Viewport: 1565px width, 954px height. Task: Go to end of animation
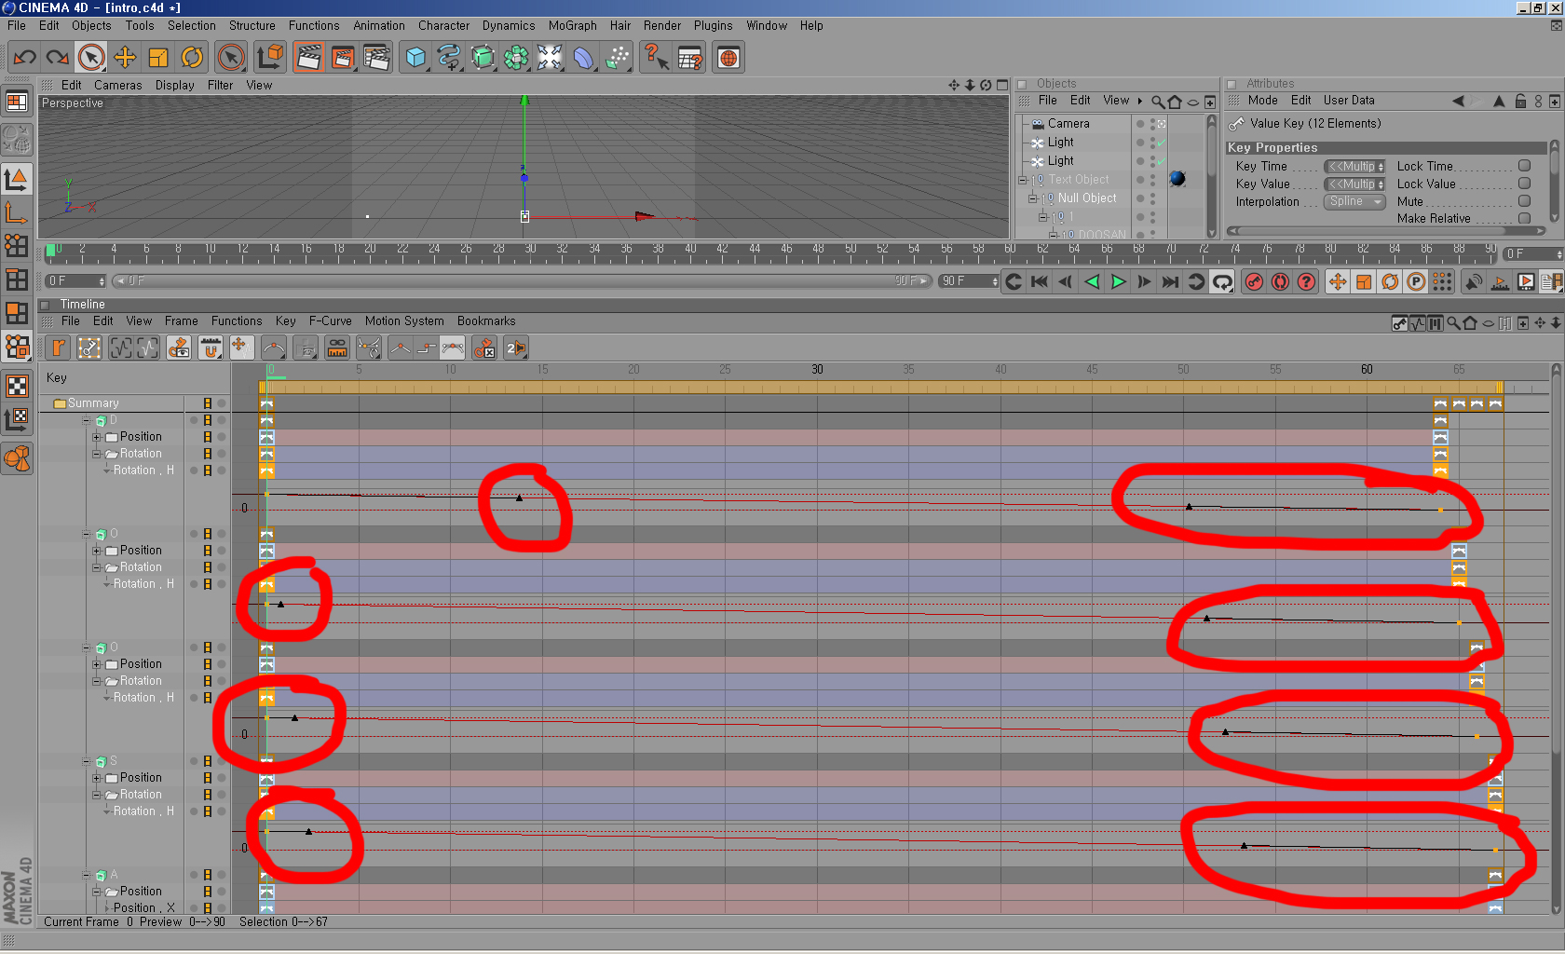pos(1170,281)
